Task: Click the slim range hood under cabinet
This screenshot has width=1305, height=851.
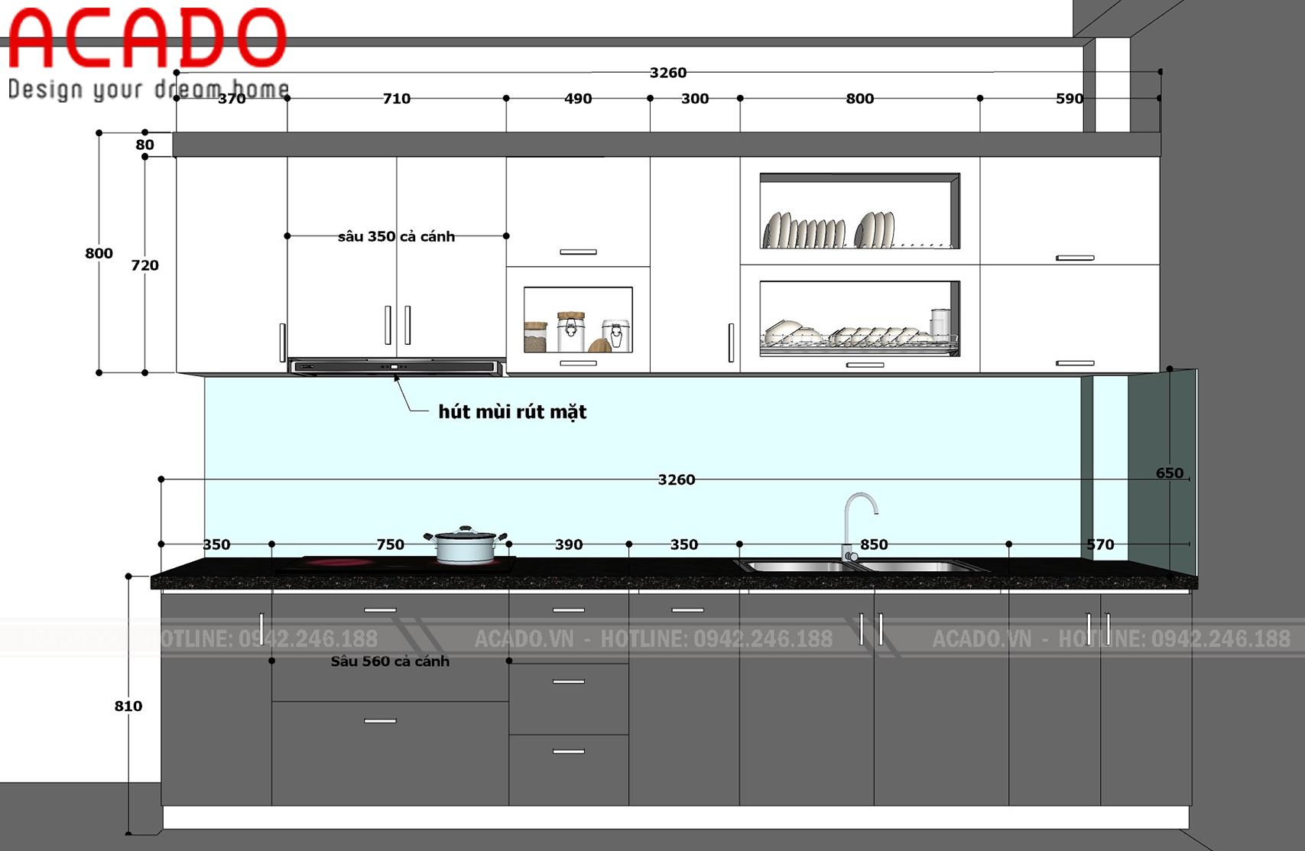Action: [396, 368]
